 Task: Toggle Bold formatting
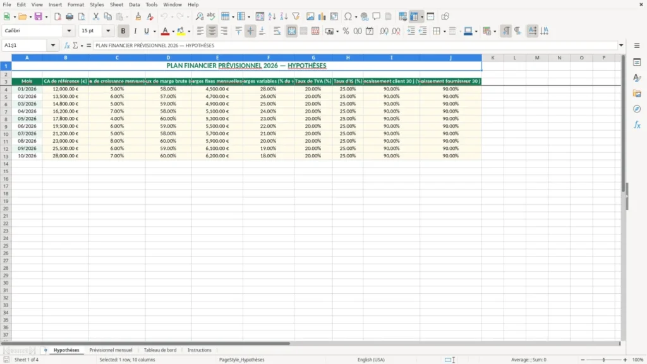click(x=123, y=31)
